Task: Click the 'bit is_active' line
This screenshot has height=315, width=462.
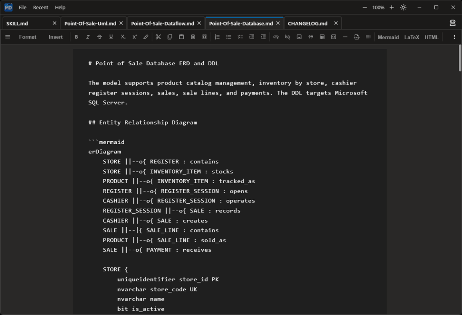Action: pyautogui.click(x=141, y=309)
